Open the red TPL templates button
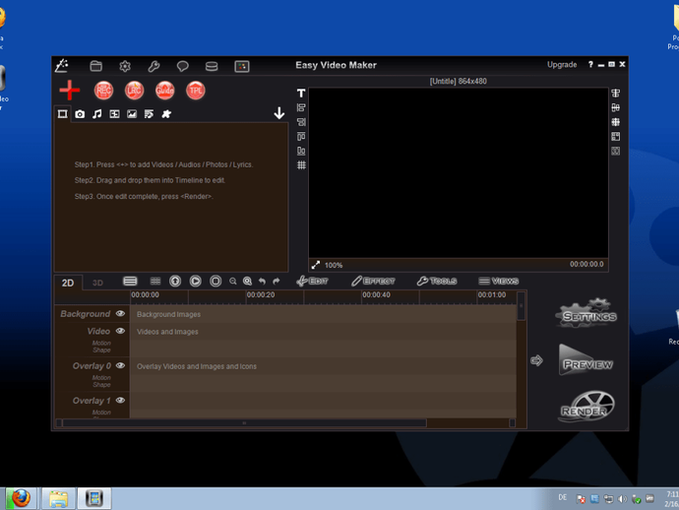 coord(195,91)
